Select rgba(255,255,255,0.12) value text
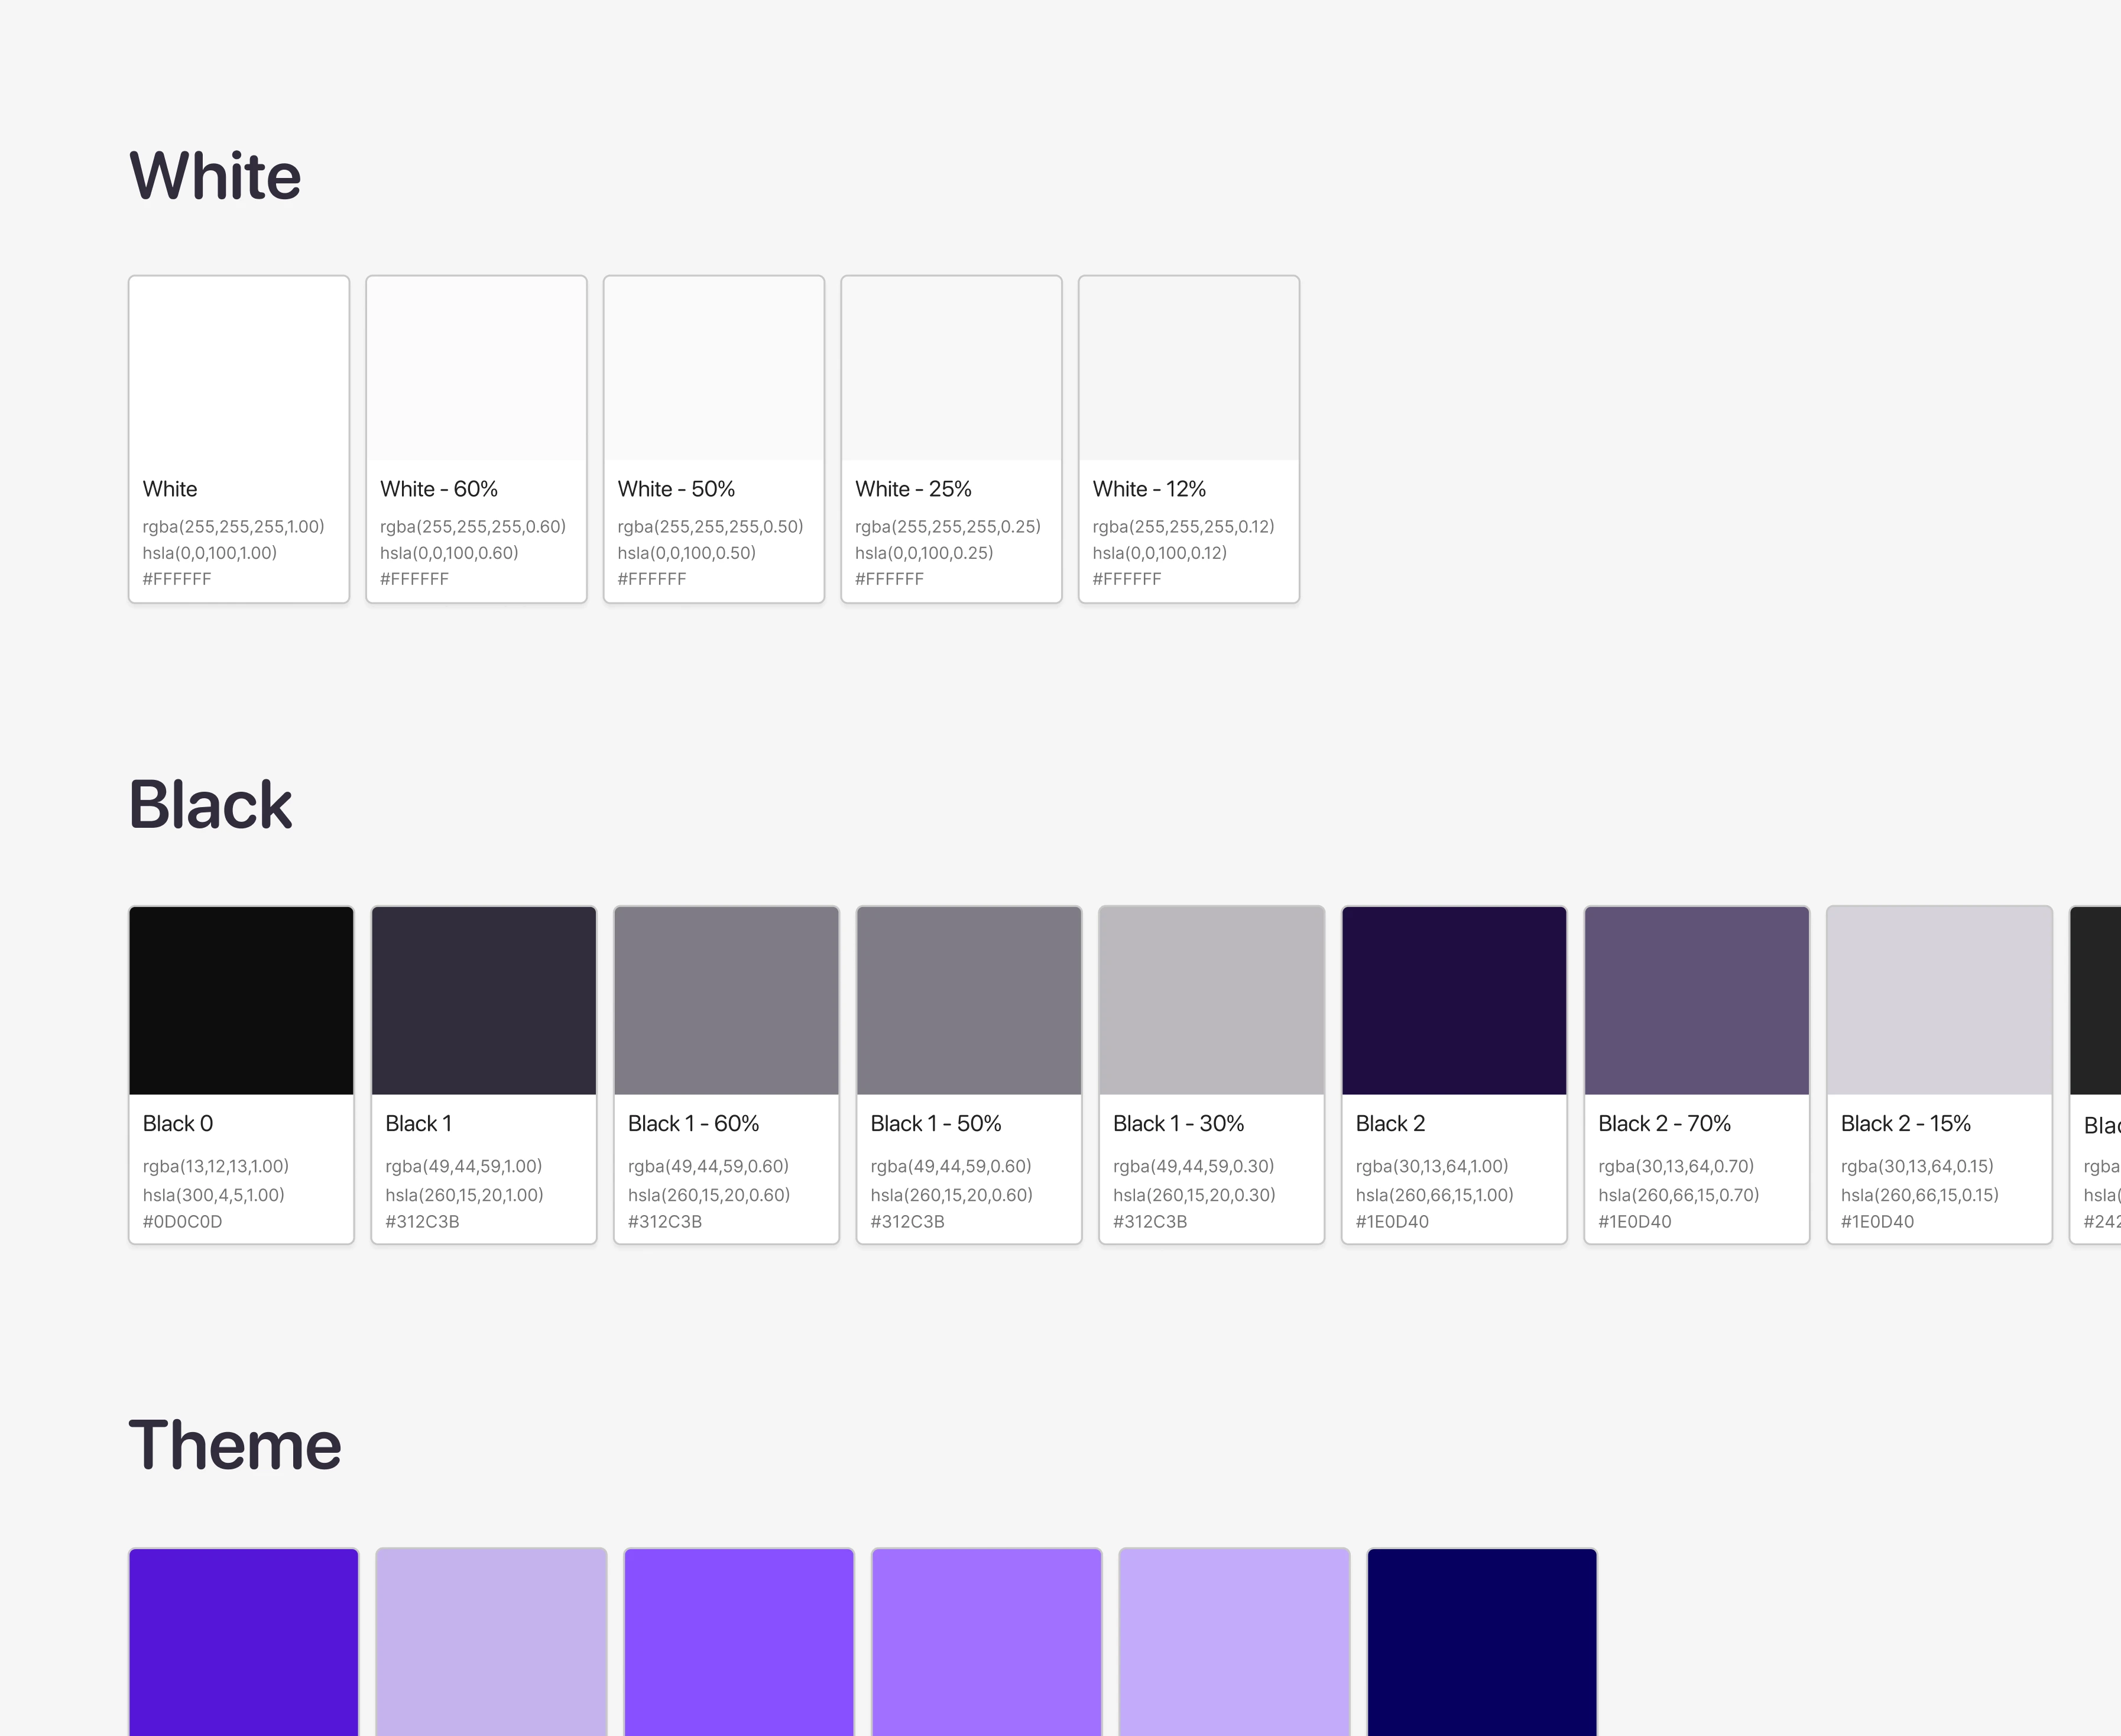The image size is (2121, 1736). [1183, 527]
